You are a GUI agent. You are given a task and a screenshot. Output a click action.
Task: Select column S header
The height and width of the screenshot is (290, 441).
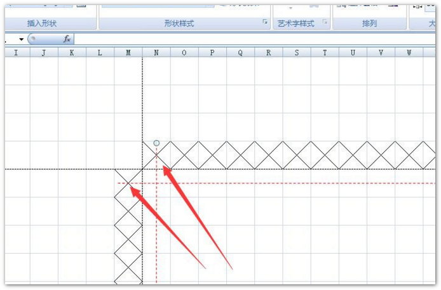[x=297, y=53]
